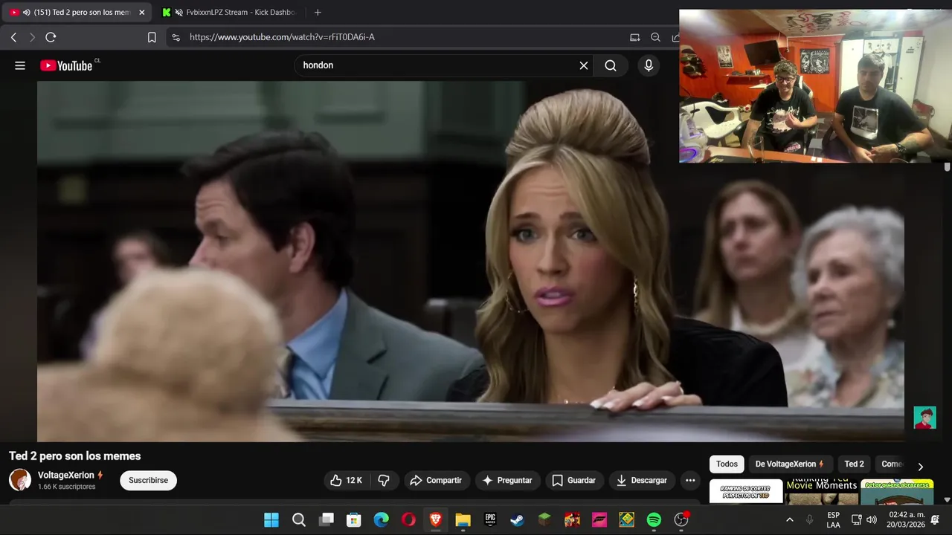Open Microsoft Store from taskbar
The height and width of the screenshot is (535, 952).
click(354, 520)
